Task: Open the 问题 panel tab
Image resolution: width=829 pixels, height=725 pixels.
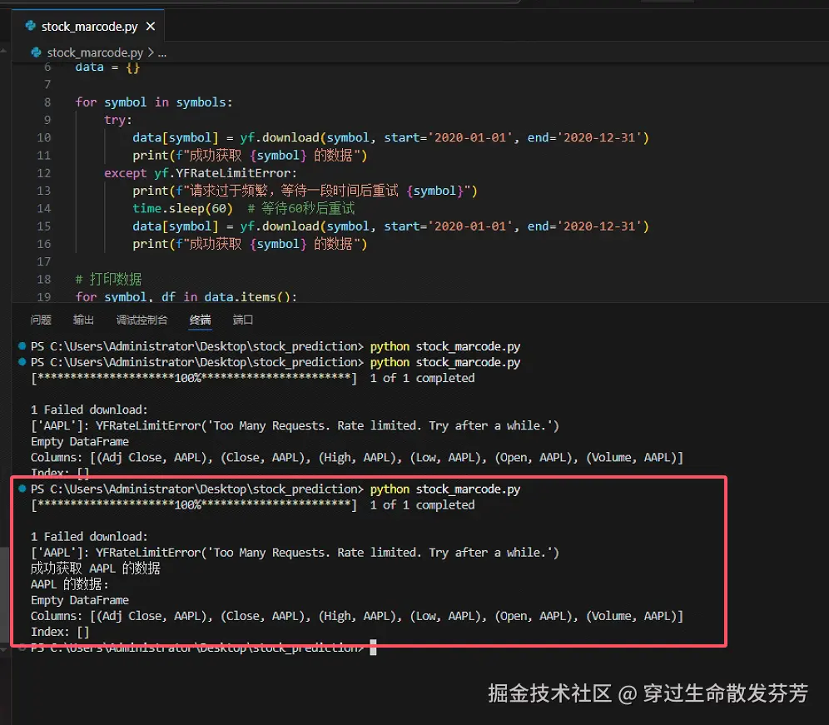Action: tap(41, 320)
